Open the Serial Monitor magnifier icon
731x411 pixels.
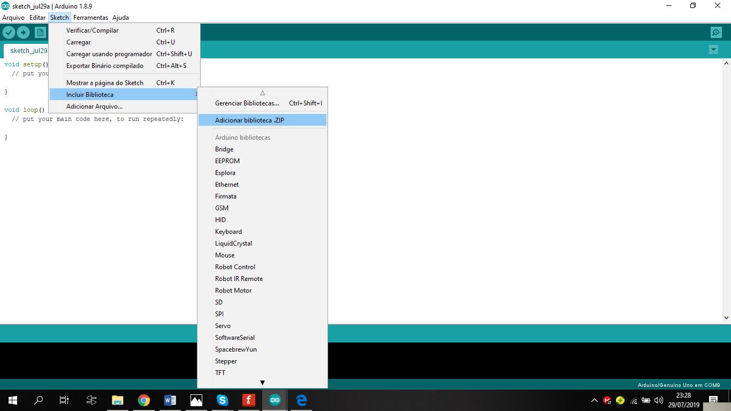716,33
